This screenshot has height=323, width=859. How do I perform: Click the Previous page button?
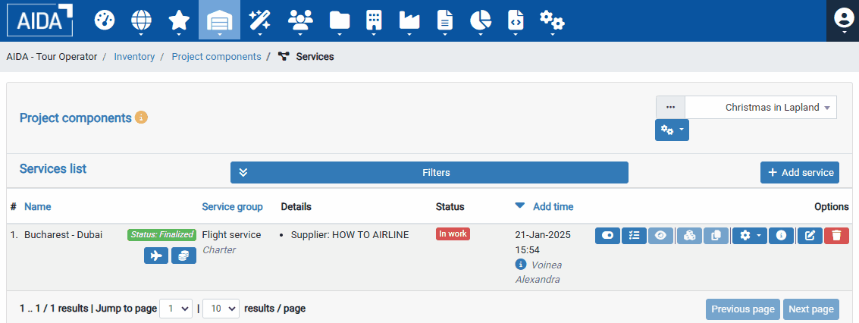tap(743, 309)
